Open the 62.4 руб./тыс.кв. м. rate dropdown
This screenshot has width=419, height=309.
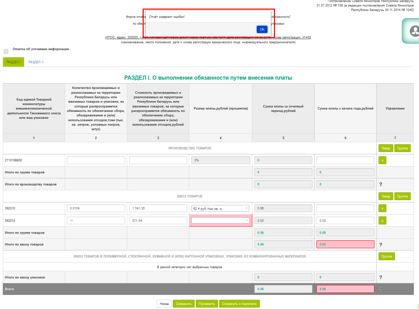point(220,208)
